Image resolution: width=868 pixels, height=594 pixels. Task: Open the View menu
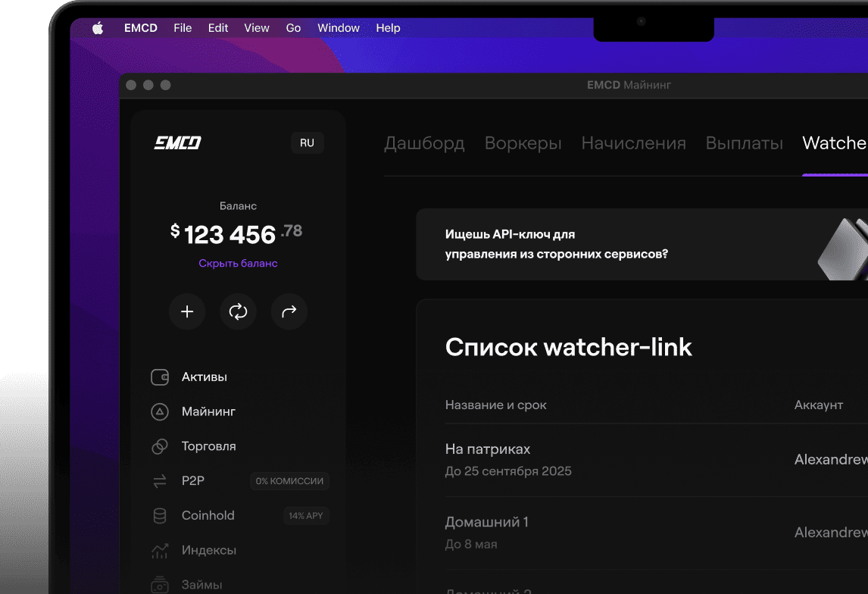point(257,28)
